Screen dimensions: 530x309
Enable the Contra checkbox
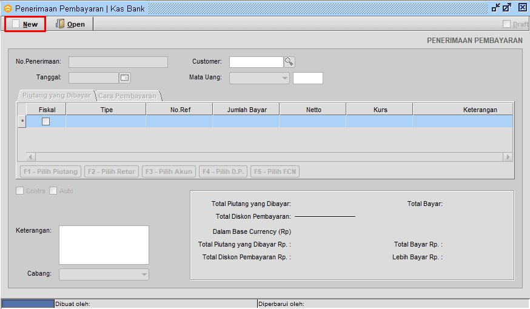click(x=19, y=191)
